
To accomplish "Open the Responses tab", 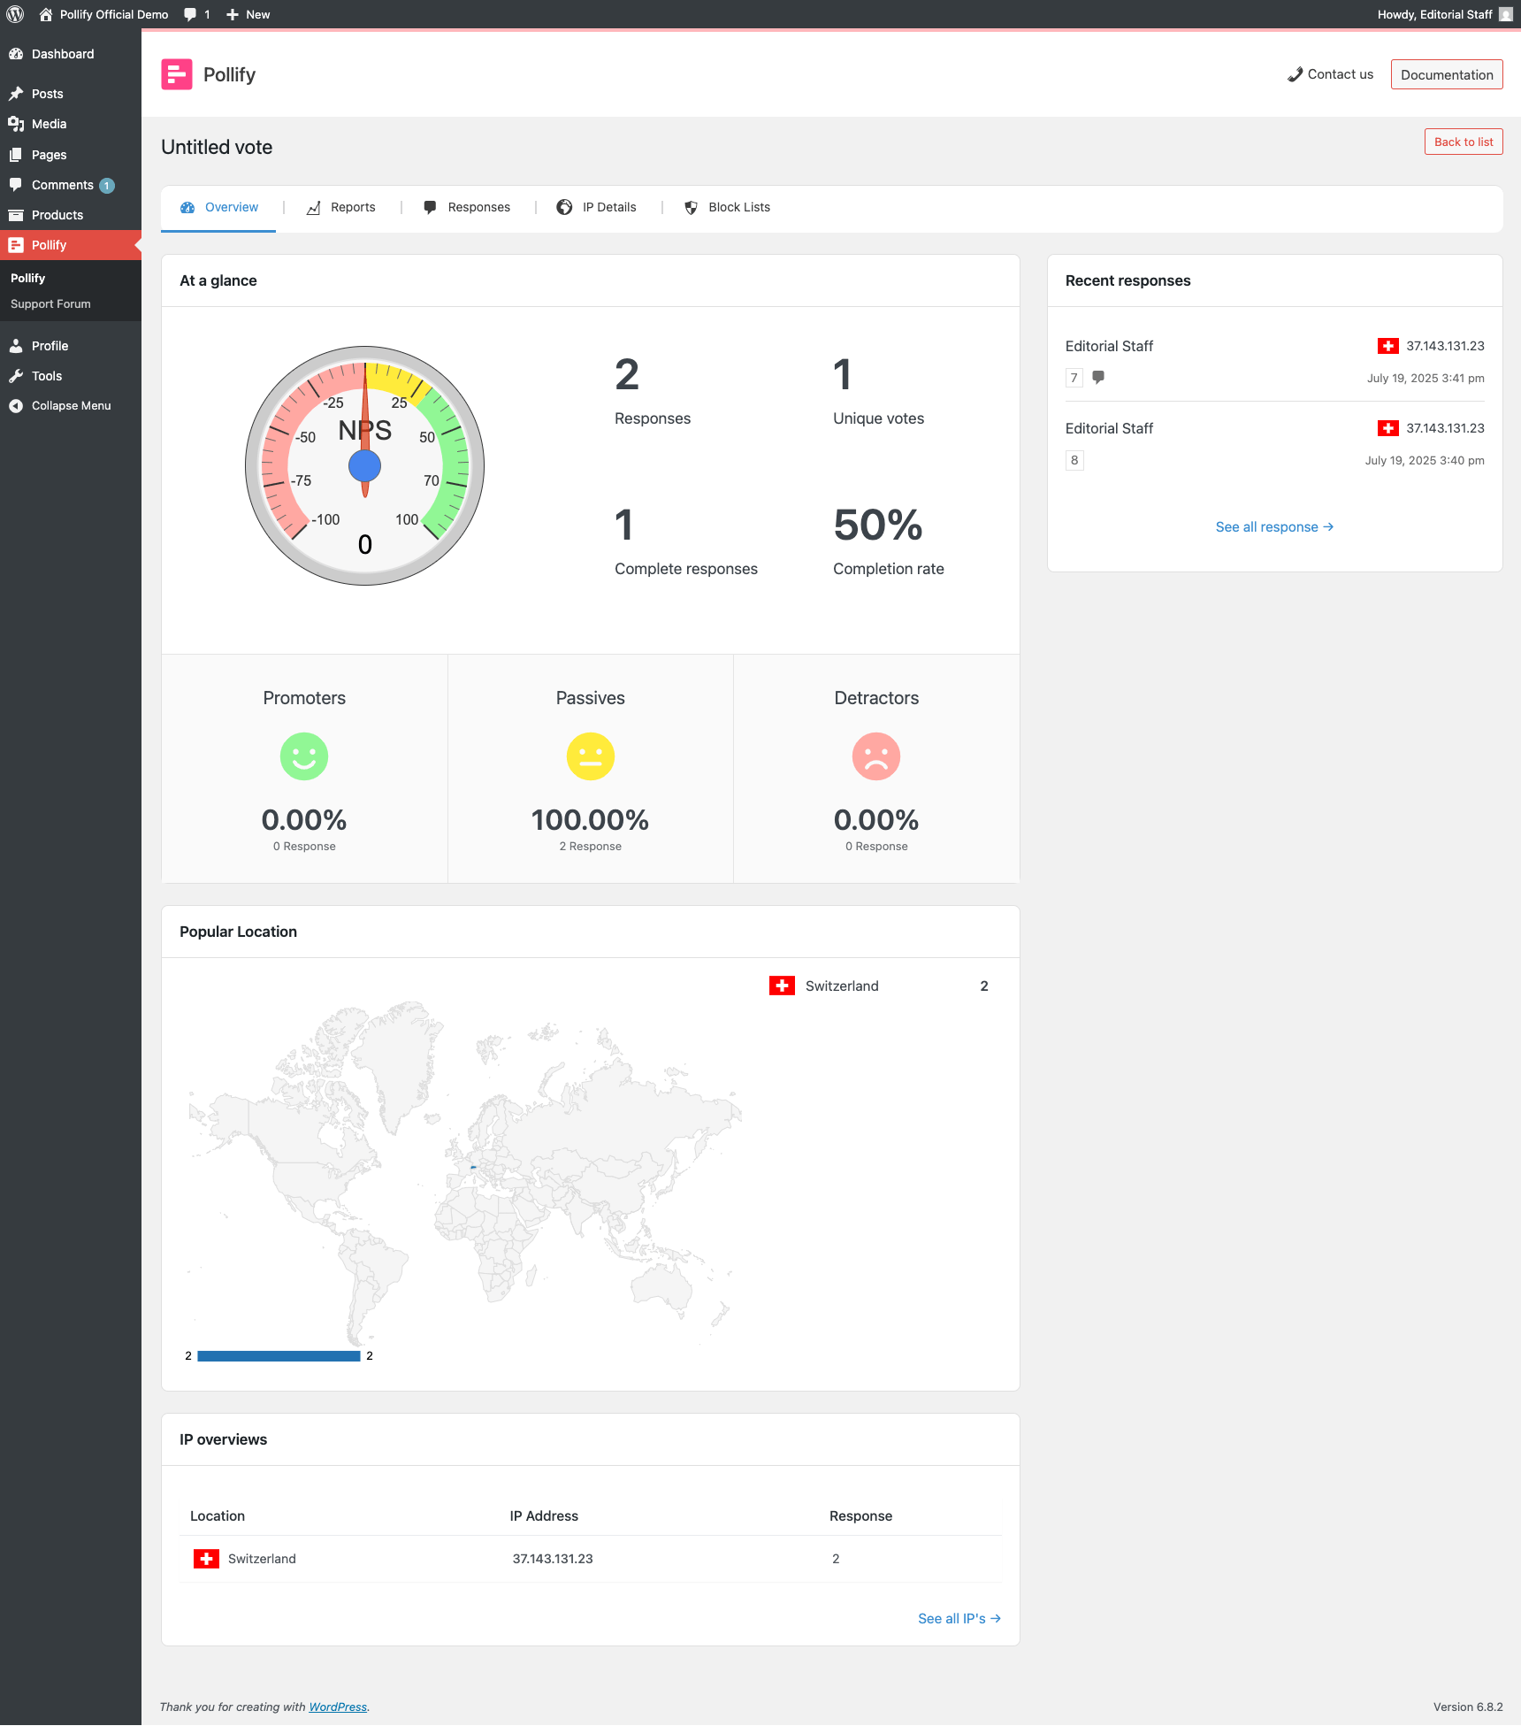I will (467, 207).
